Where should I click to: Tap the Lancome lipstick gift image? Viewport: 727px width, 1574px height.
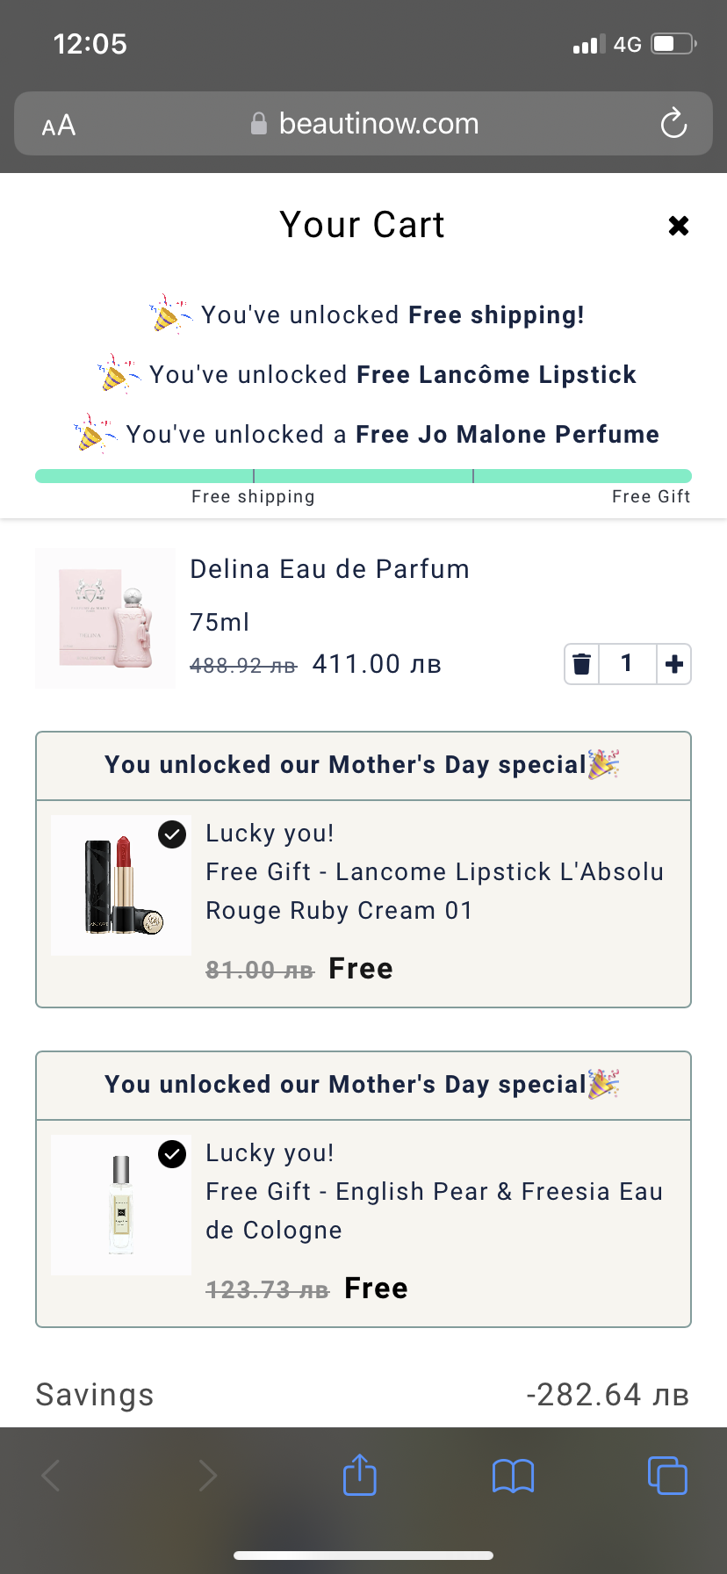click(x=121, y=885)
